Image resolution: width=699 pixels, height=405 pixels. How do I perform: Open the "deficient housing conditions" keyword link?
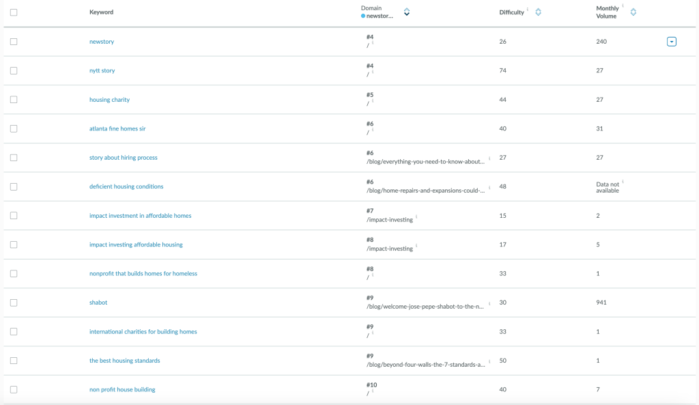point(126,186)
